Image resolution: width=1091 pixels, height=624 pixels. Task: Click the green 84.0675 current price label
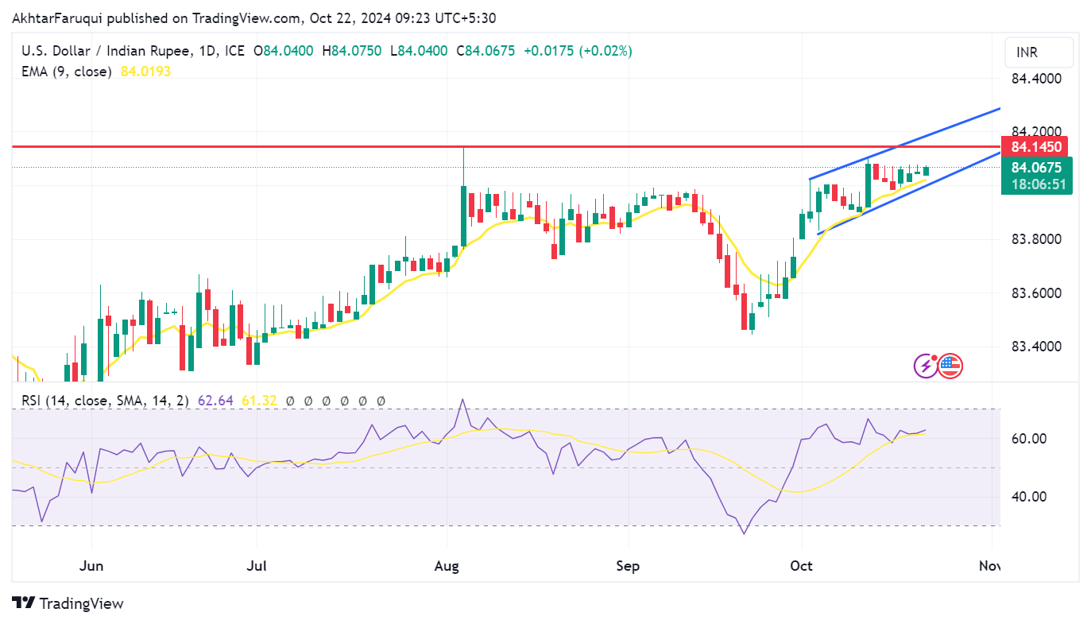(x=1035, y=168)
